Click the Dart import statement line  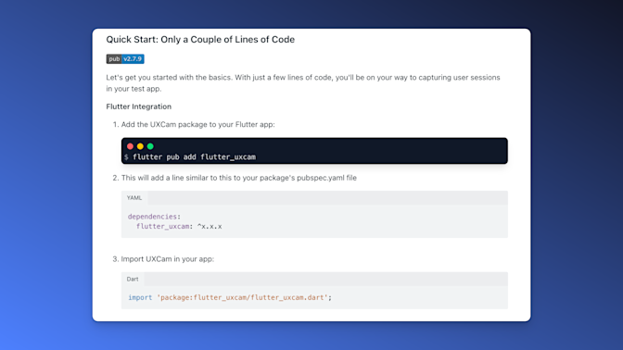pyautogui.click(x=230, y=297)
